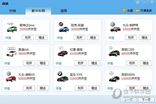Image resolution: width=156 pixels, height=104 pixels.
Task: Select the red 大众-途锐V6 SUV image
Action: tap(11, 79)
